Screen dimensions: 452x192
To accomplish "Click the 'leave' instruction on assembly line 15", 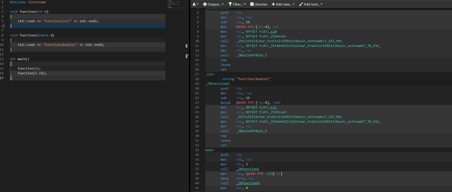I will 225,65.
